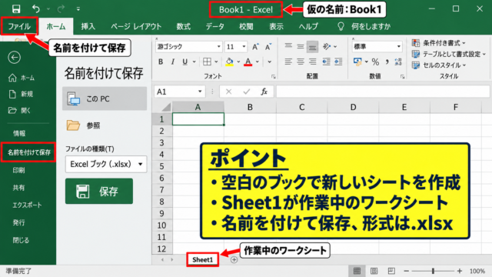
Task: Click the back arrow in backstage
Action: coord(15,58)
